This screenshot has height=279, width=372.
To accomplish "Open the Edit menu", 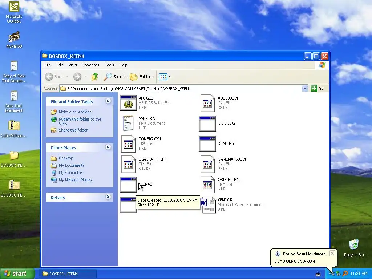I will [60, 65].
